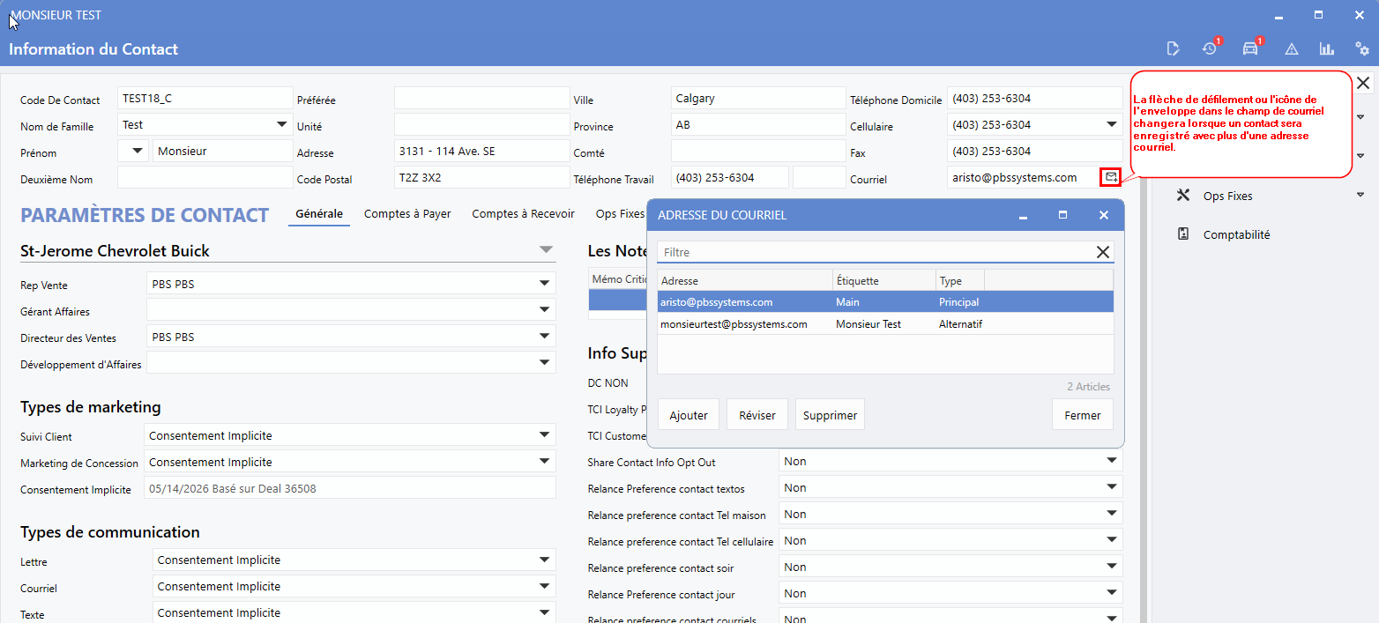Open the edit document icon in header

click(1173, 48)
